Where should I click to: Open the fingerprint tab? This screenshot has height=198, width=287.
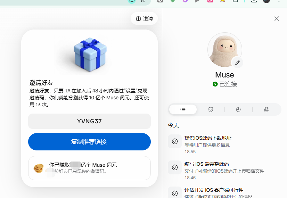(x=266, y=109)
